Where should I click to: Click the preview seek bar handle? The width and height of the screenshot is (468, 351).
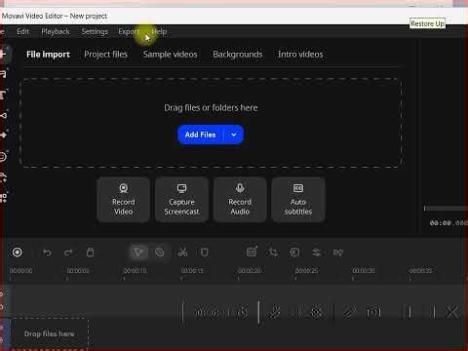click(x=424, y=208)
